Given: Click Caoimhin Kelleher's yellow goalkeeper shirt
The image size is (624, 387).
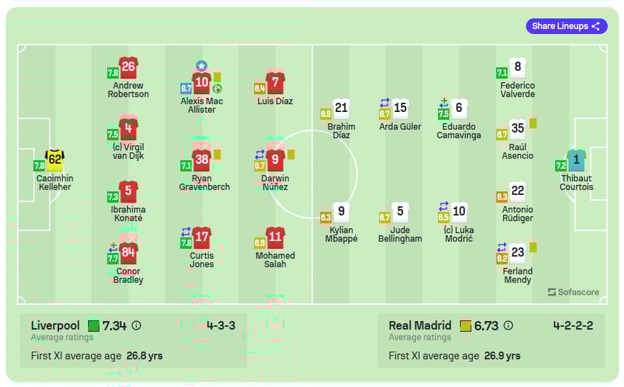Looking at the screenshot, I should tap(55, 159).
